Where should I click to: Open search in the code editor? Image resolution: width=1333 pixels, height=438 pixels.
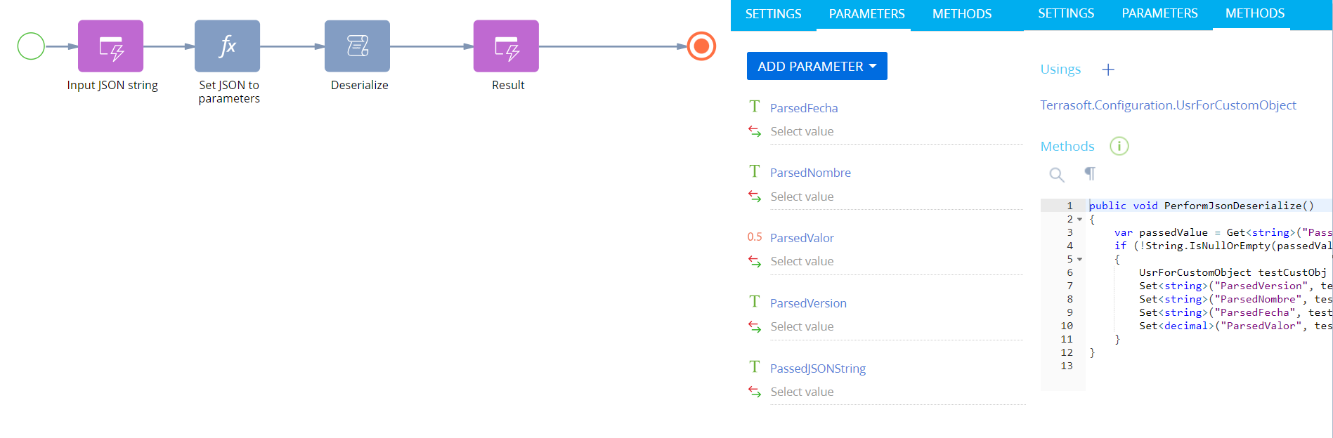point(1057,174)
